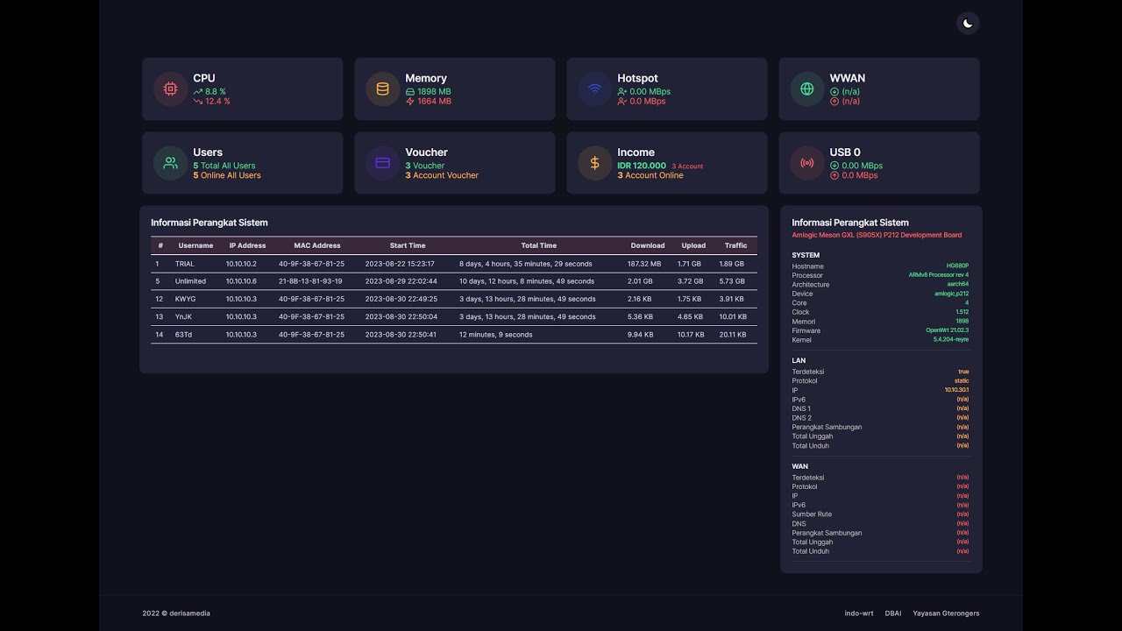Open the DBAI footer link
The image size is (1122, 631).
coord(893,613)
